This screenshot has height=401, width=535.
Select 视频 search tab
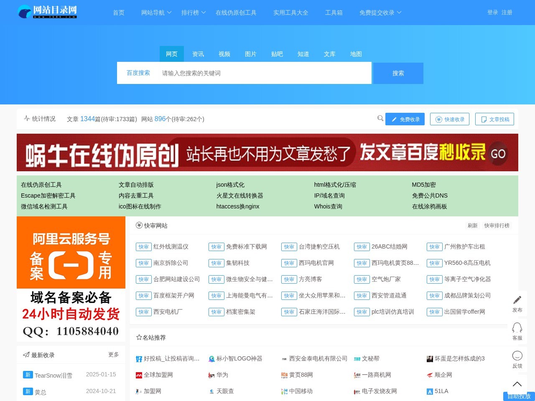(224, 54)
